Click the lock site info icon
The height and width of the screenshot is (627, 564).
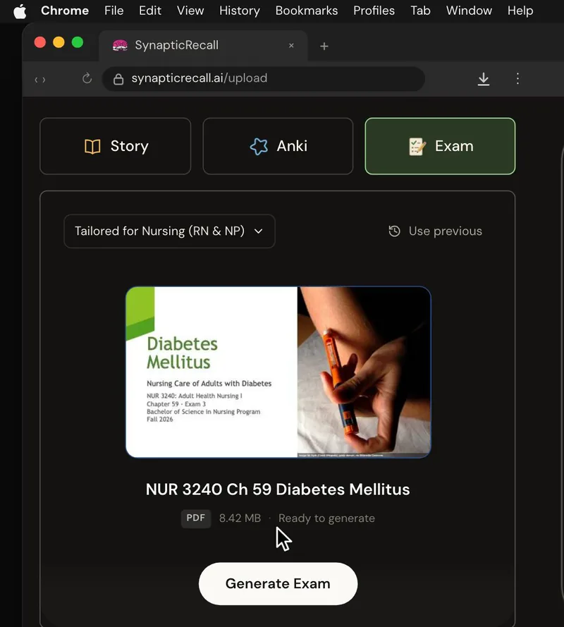click(118, 79)
